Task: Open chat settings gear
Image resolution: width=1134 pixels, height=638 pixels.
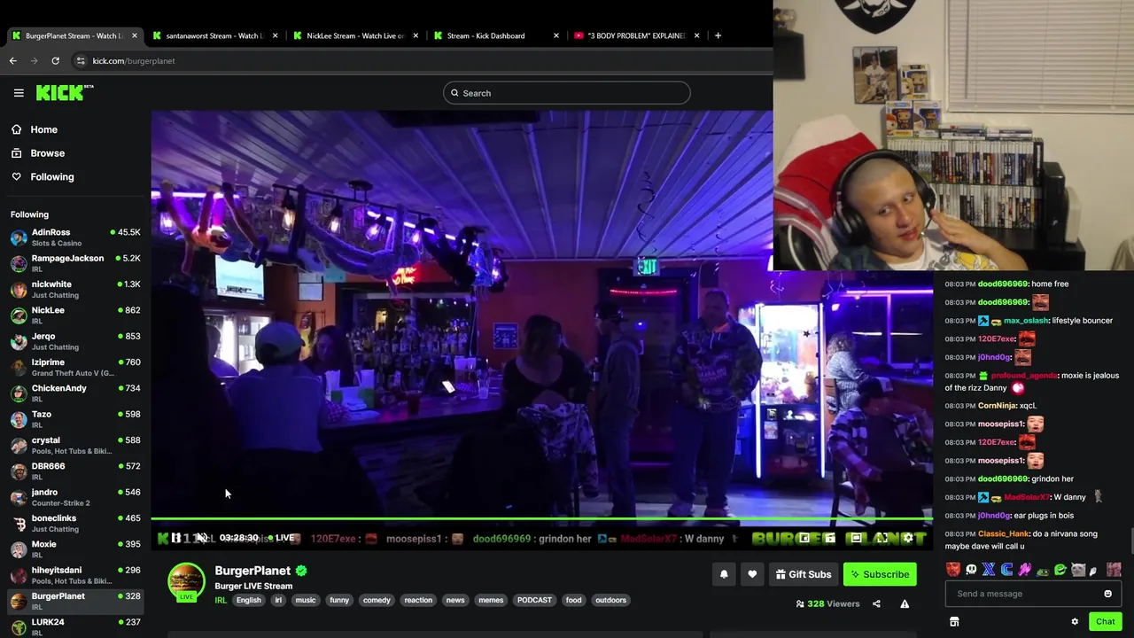Action: pos(1075,621)
